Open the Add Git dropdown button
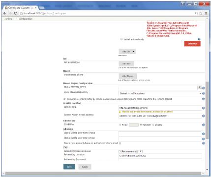 [x=127, y=52]
